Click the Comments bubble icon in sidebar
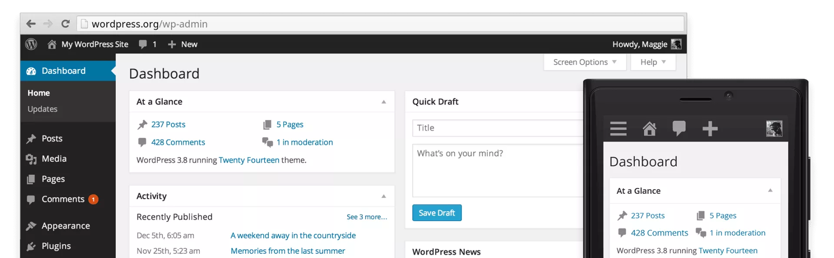 pyautogui.click(x=31, y=200)
